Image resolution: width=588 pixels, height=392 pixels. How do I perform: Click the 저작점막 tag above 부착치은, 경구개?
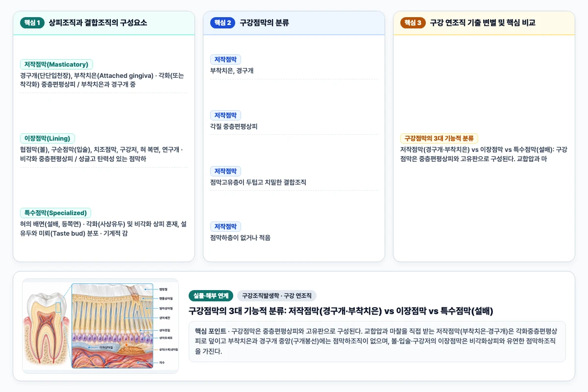(x=225, y=59)
